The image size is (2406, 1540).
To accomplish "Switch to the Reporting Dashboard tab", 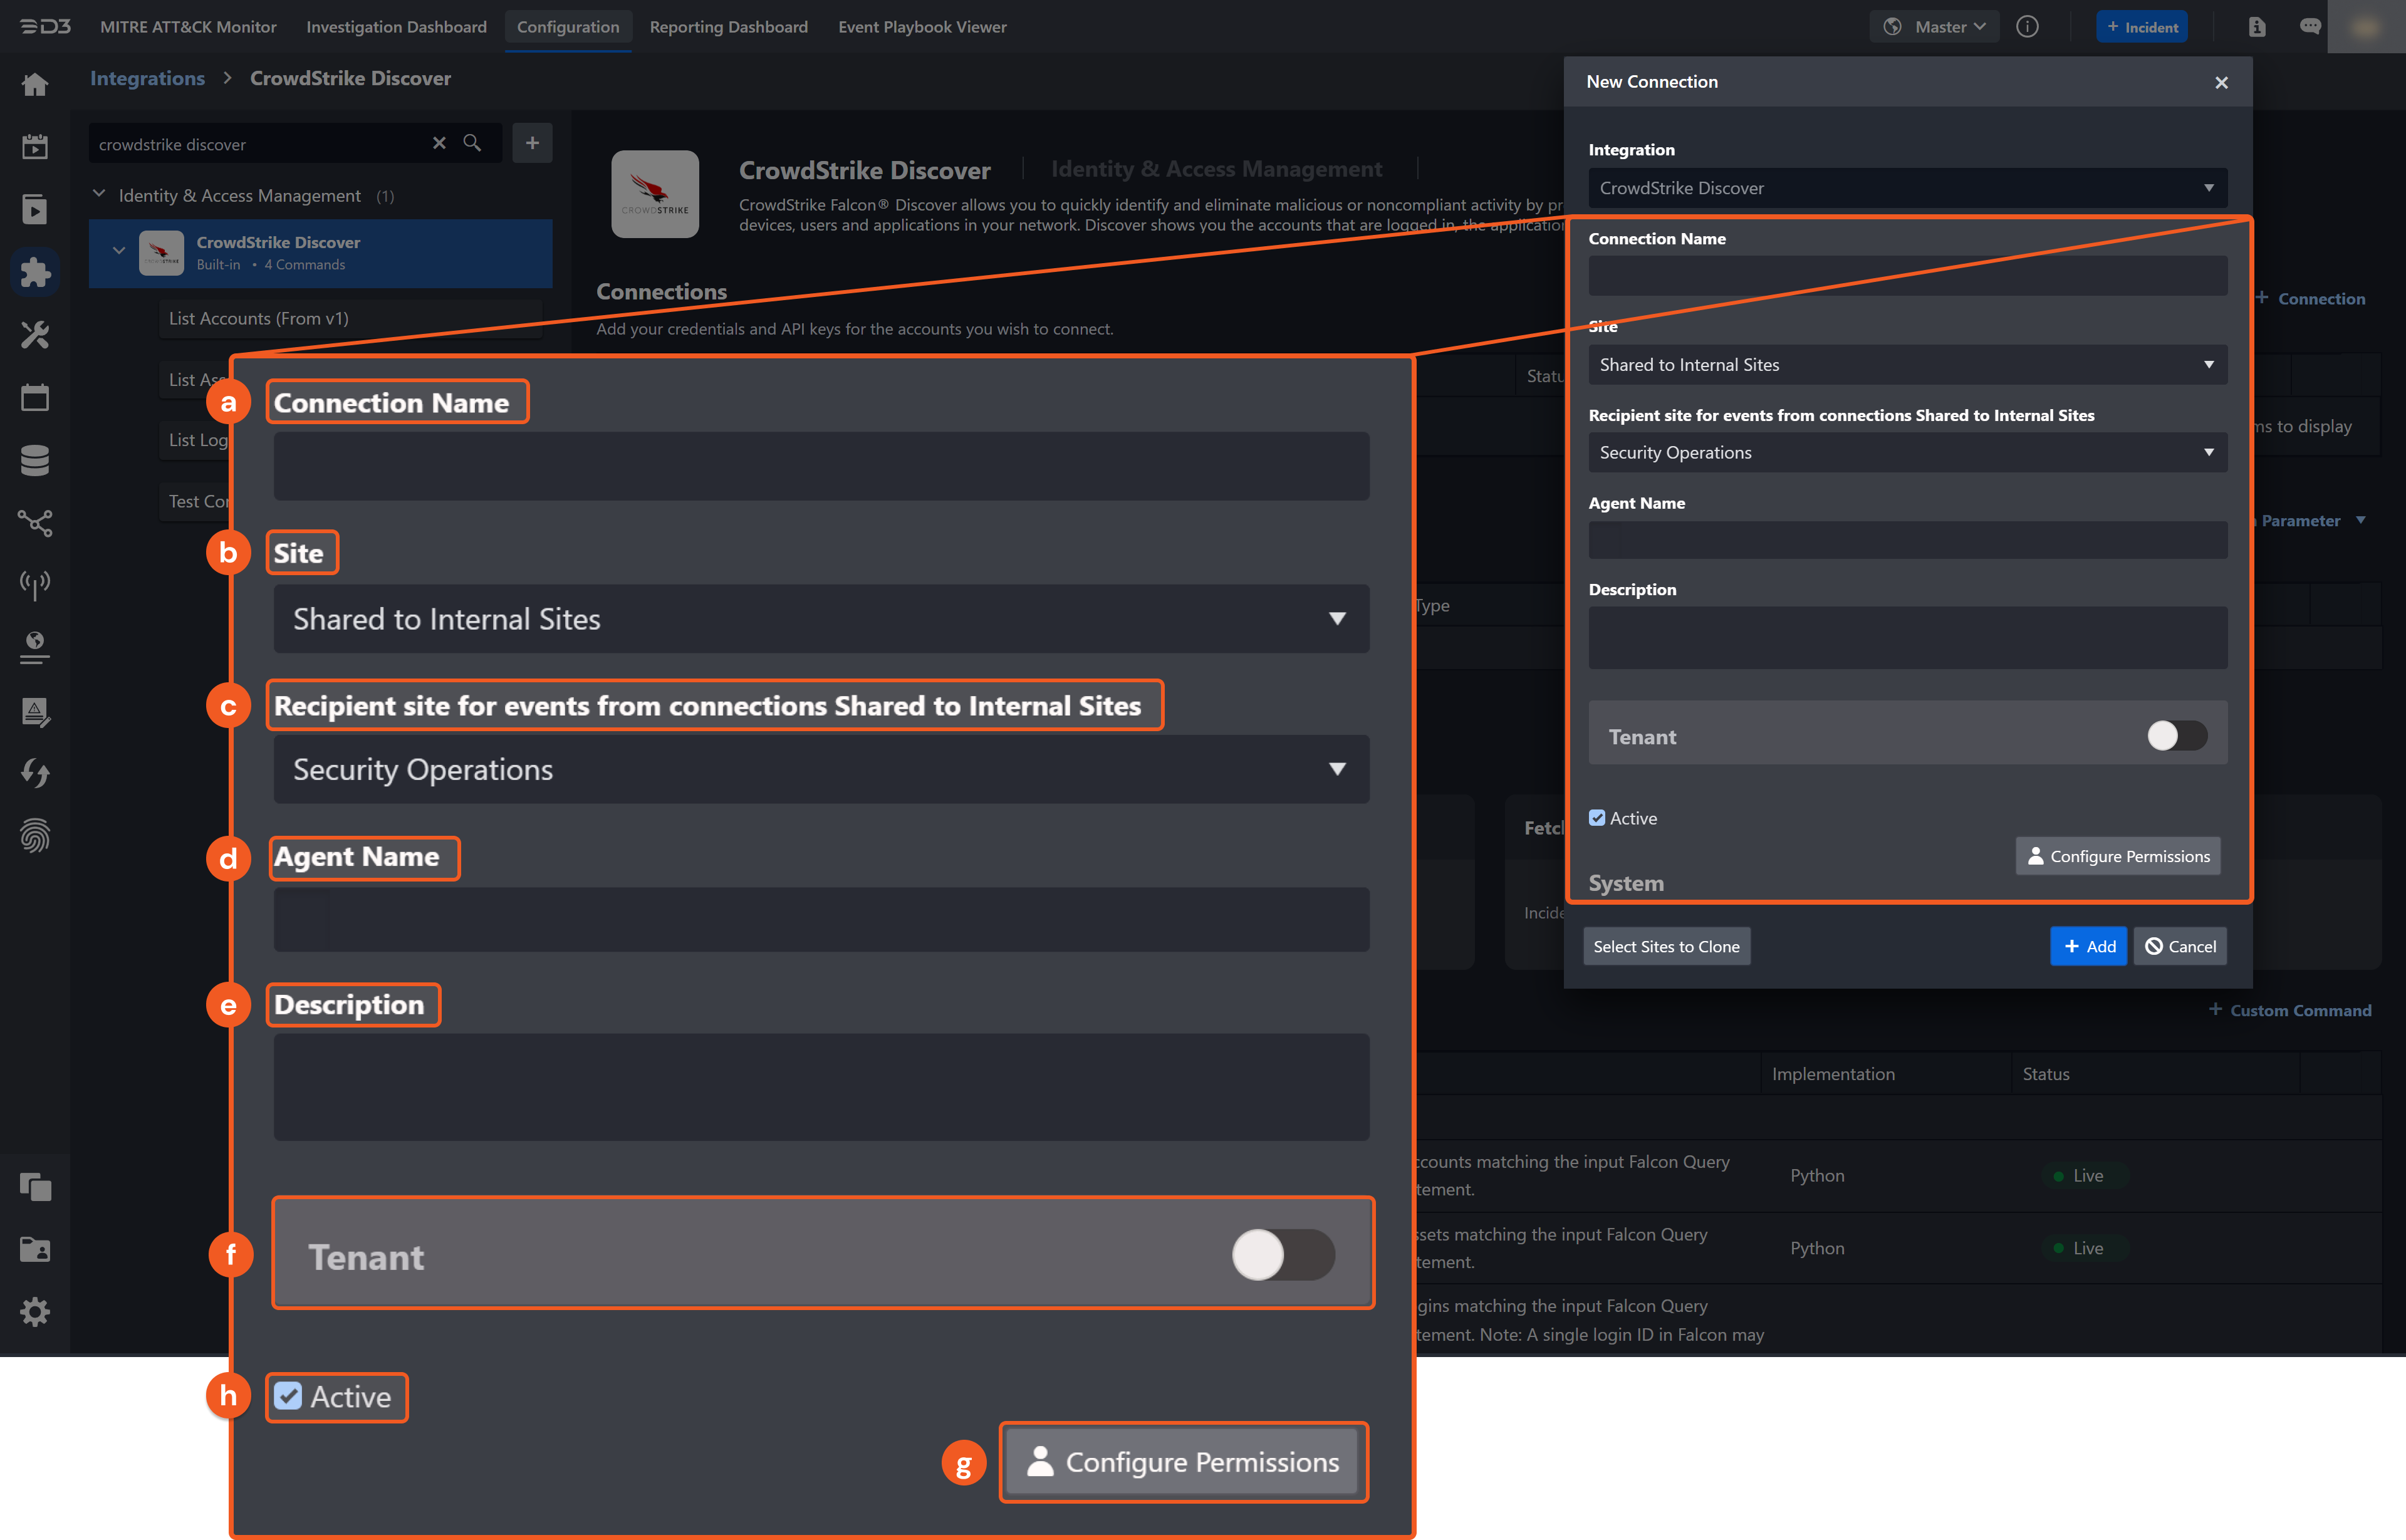I will [x=728, y=27].
